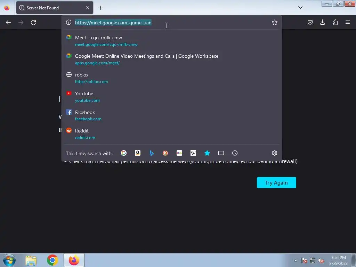Click Firefox taskbar button
Image resolution: width=356 pixels, height=267 pixels.
coord(74,260)
